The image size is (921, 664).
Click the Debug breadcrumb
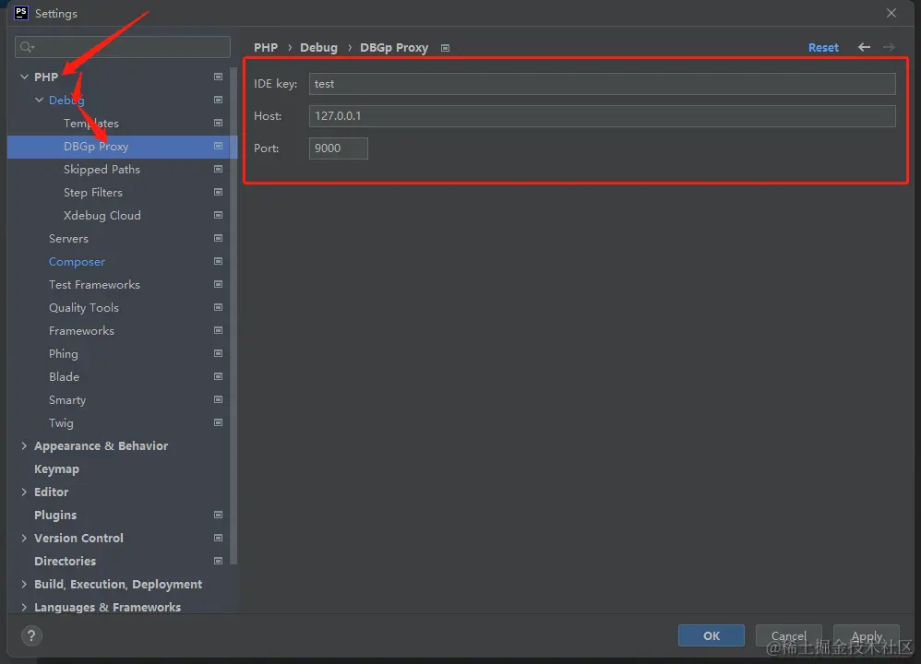[319, 48]
